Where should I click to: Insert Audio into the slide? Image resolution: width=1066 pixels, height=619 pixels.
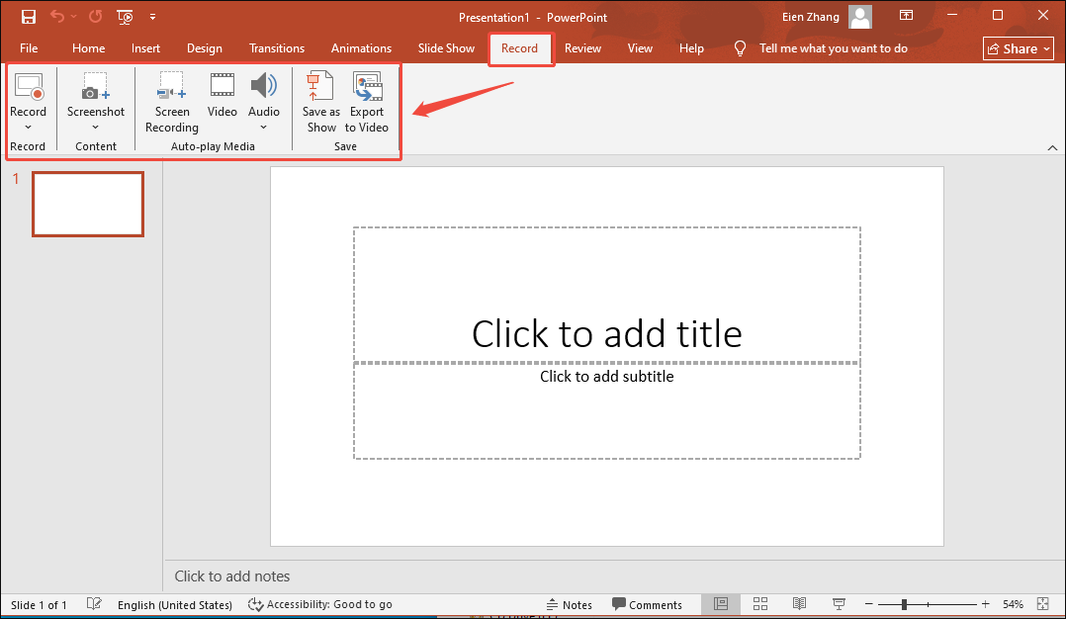pos(263,94)
